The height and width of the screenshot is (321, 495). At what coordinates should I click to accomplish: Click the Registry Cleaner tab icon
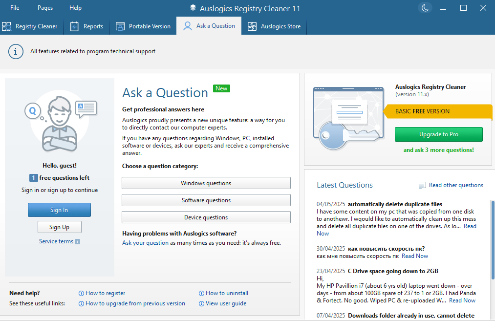[7, 26]
